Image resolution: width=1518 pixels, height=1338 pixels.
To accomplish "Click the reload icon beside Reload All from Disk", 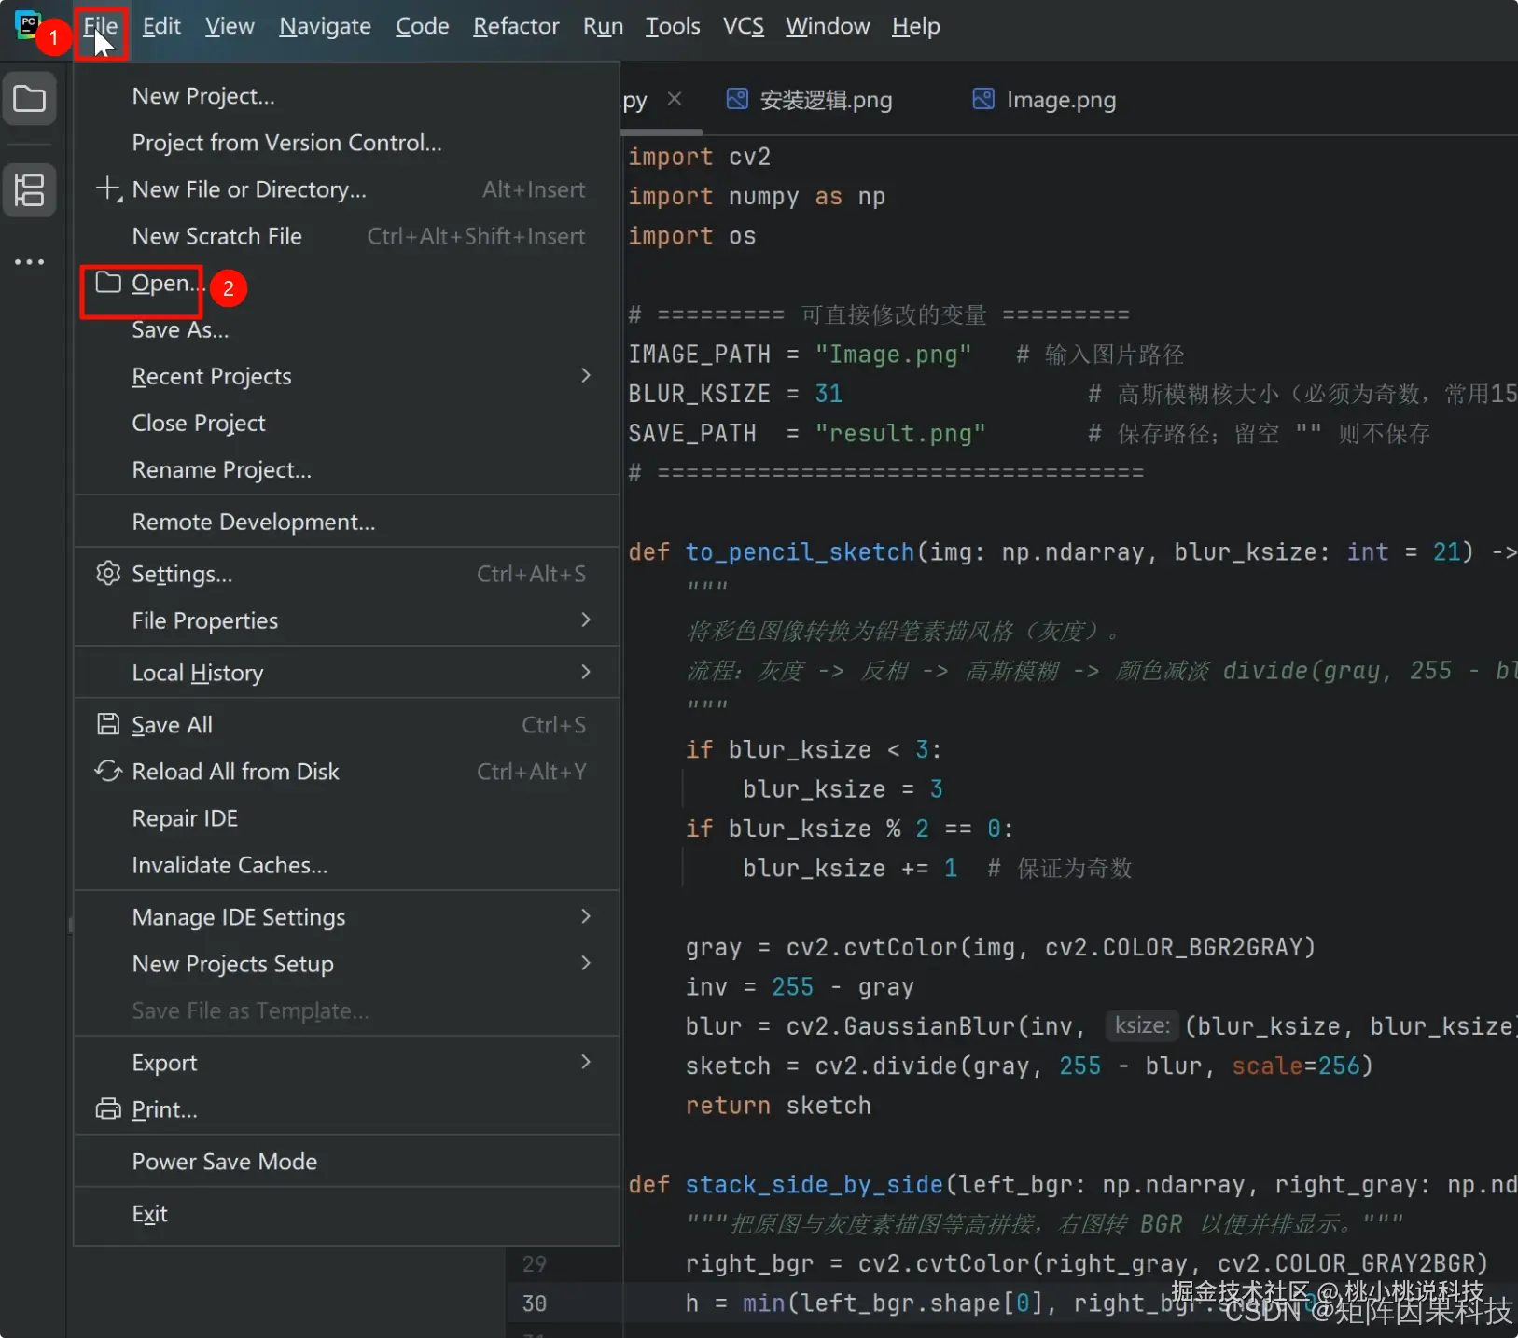I will coord(108,771).
